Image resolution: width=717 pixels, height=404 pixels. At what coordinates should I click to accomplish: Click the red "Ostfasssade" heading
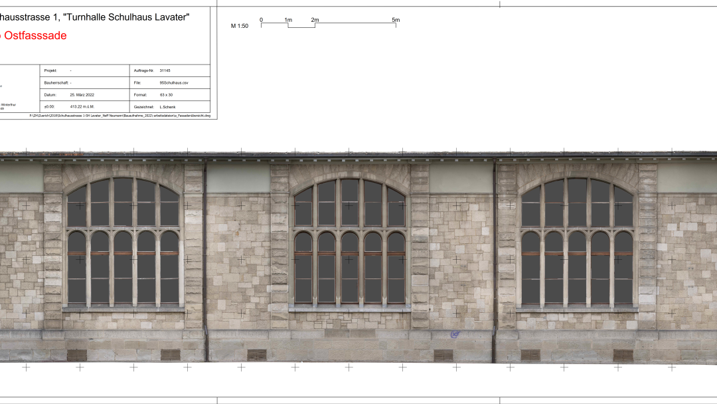35,36
